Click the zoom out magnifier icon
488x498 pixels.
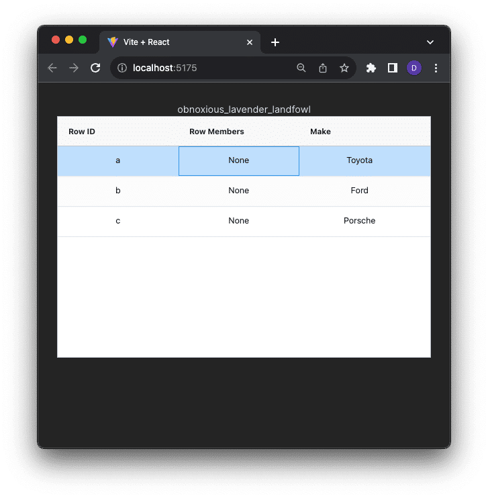click(301, 68)
